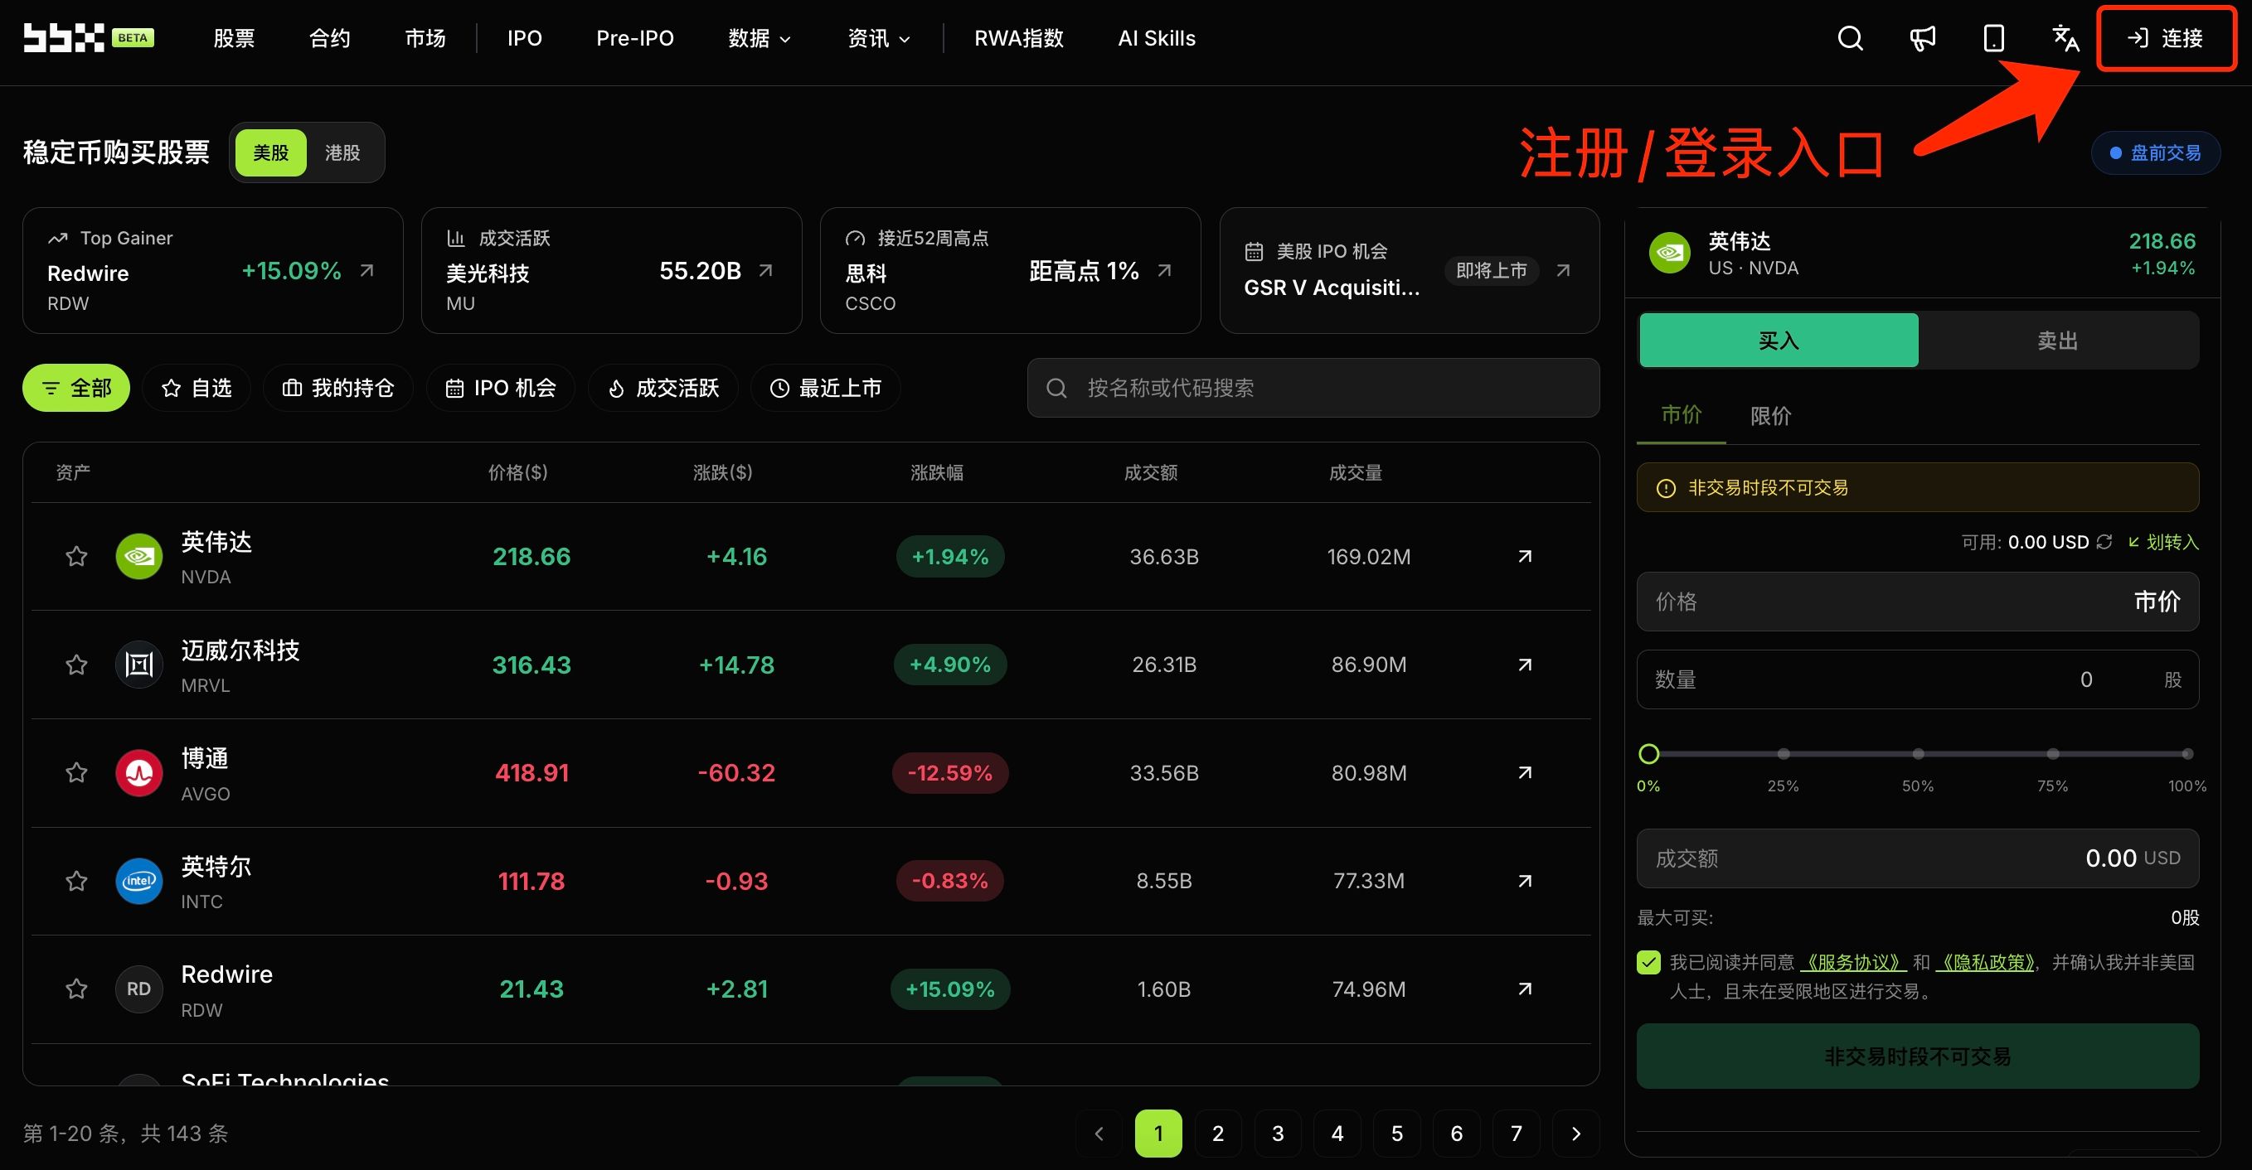Switch to the 市价 order tab
The image size is (2252, 1170).
pos(1682,415)
